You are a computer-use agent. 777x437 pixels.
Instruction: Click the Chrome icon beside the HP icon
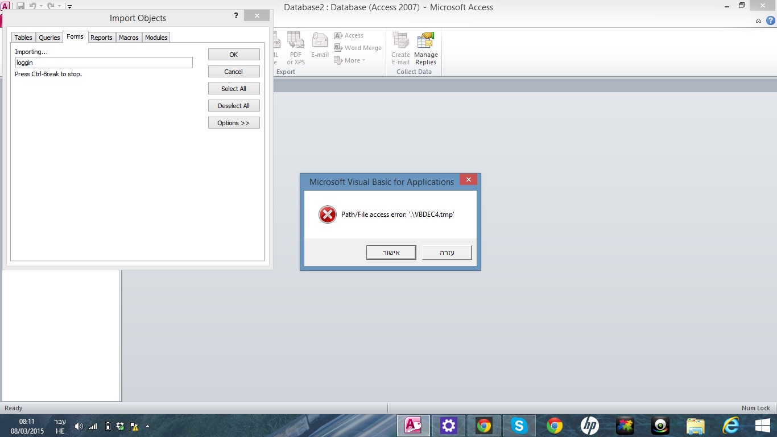tap(555, 426)
